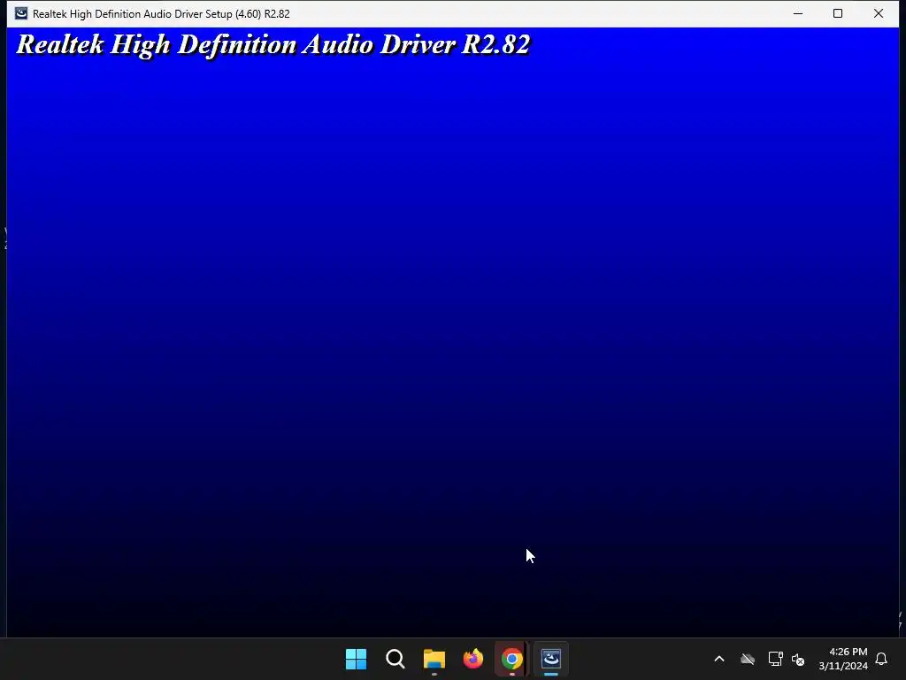
Task: Open taskbar Search
Action: [395, 659]
